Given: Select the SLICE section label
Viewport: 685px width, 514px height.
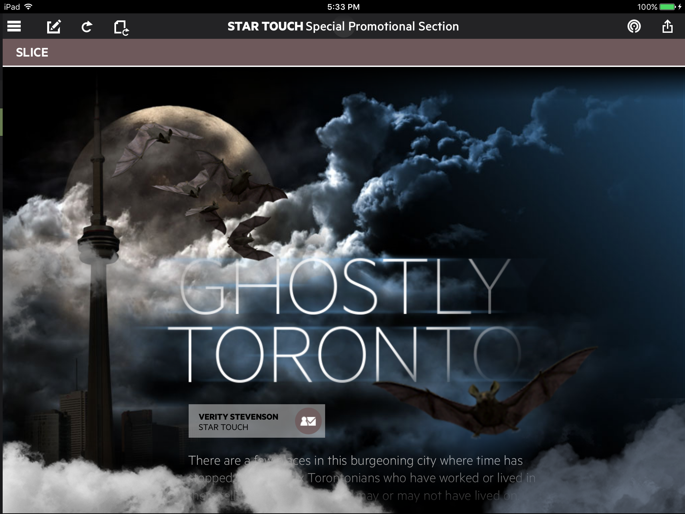Looking at the screenshot, I should 32,53.
